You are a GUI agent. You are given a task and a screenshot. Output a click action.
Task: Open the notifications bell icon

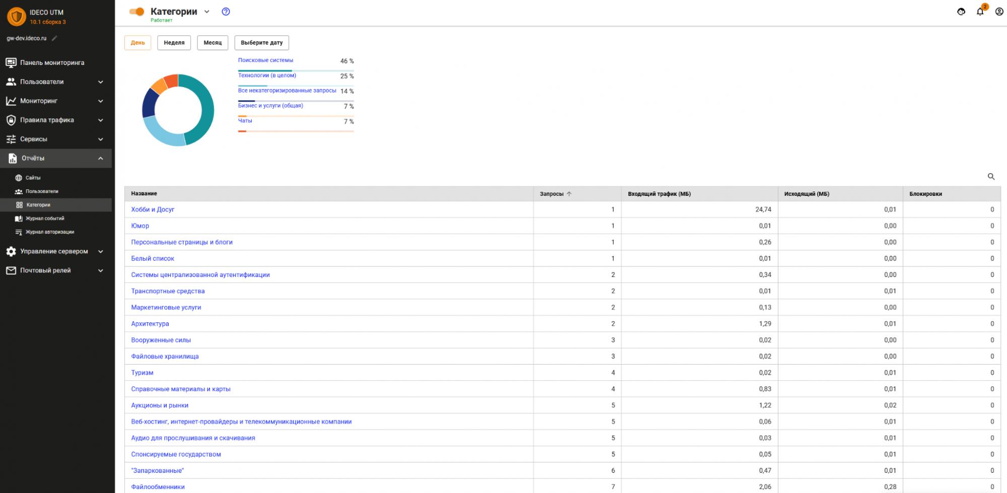click(980, 12)
